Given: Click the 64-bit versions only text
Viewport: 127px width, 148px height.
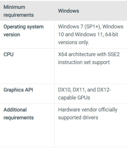Looking at the screenshot, I should click(x=88, y=38).
